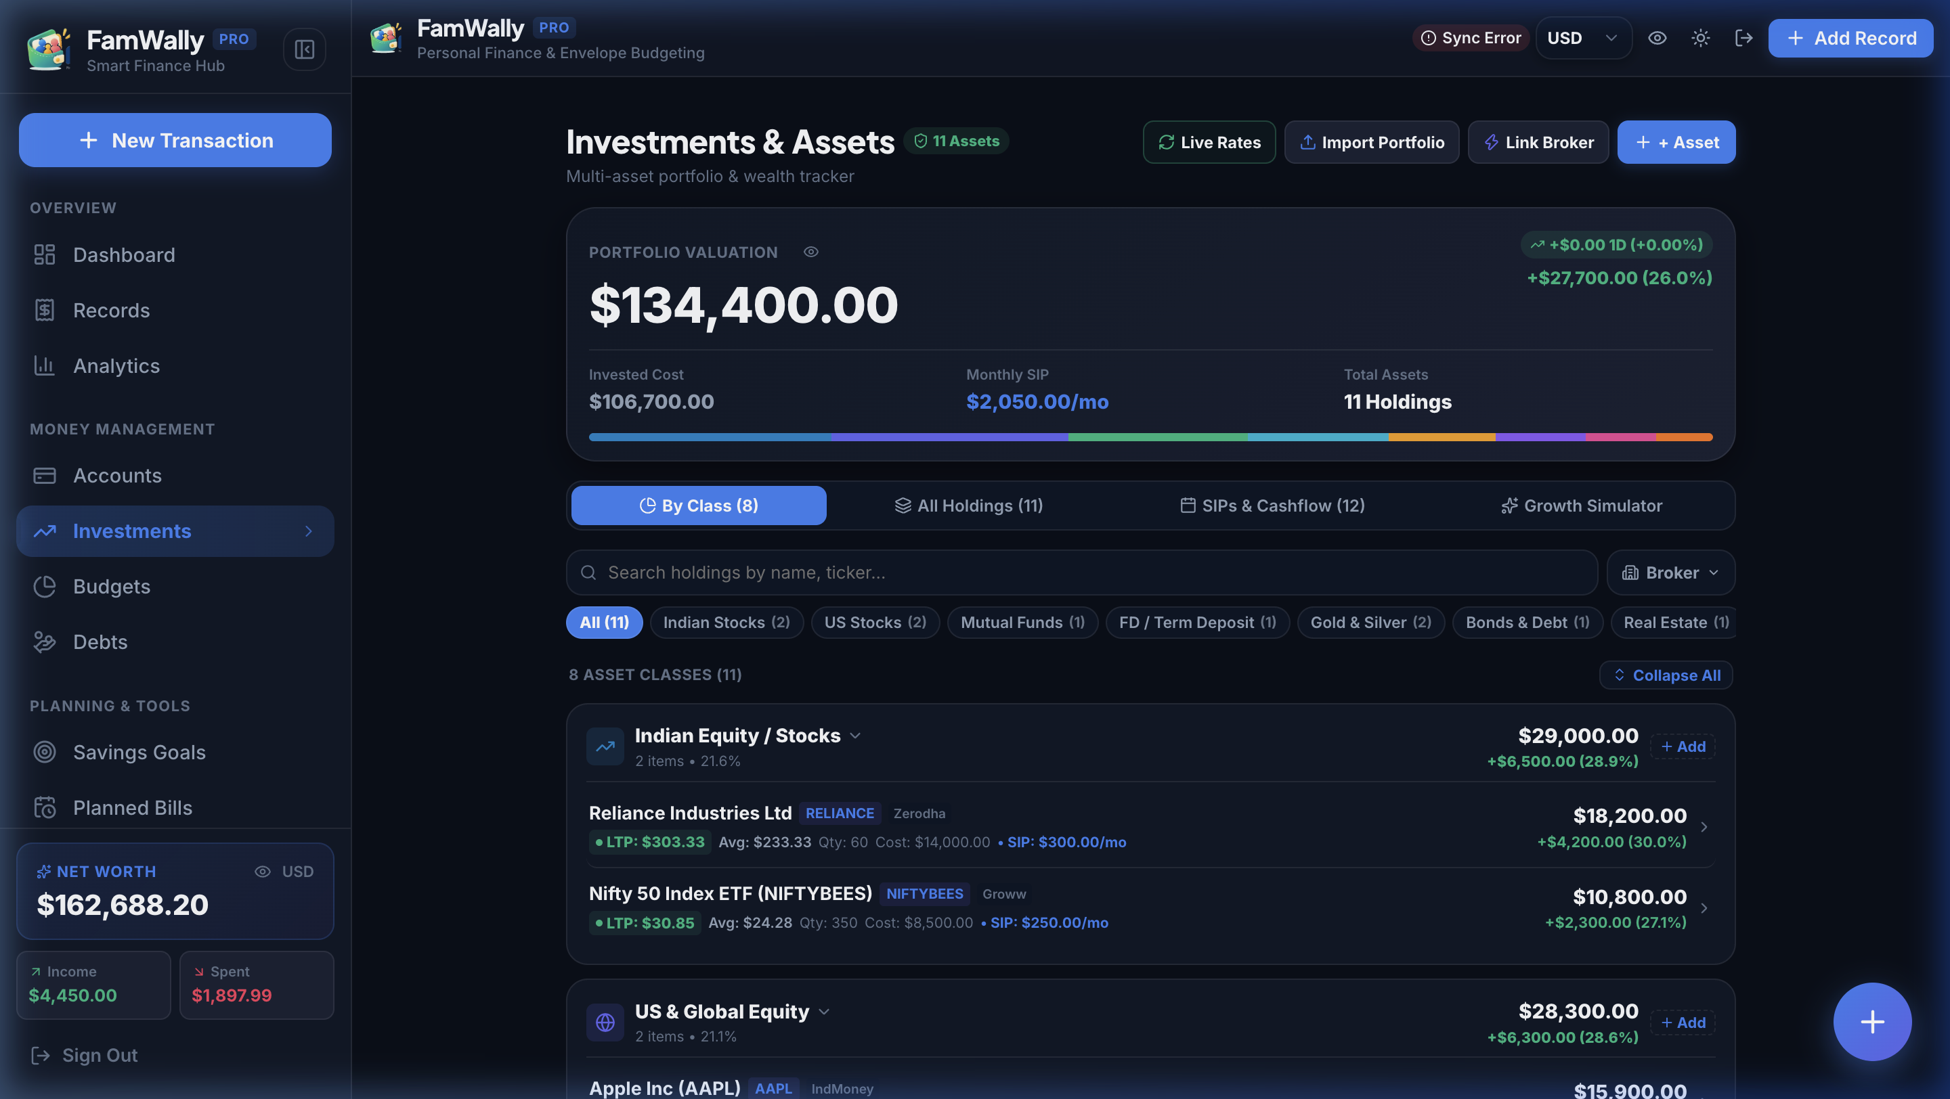Open Records via the receipt icon

click(45, 310)
